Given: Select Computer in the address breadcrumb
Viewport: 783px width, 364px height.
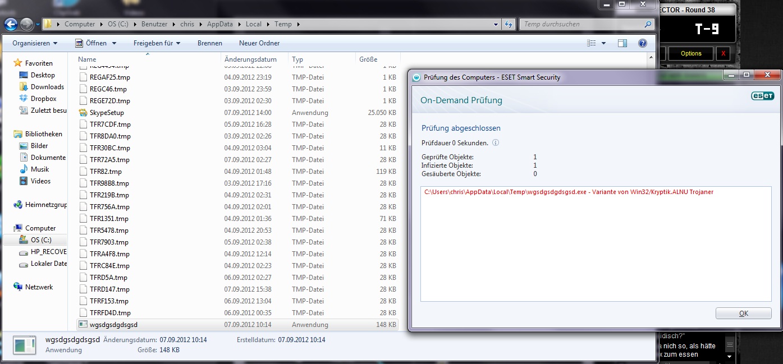Looking at the screenshot, I should click(80, 24).
